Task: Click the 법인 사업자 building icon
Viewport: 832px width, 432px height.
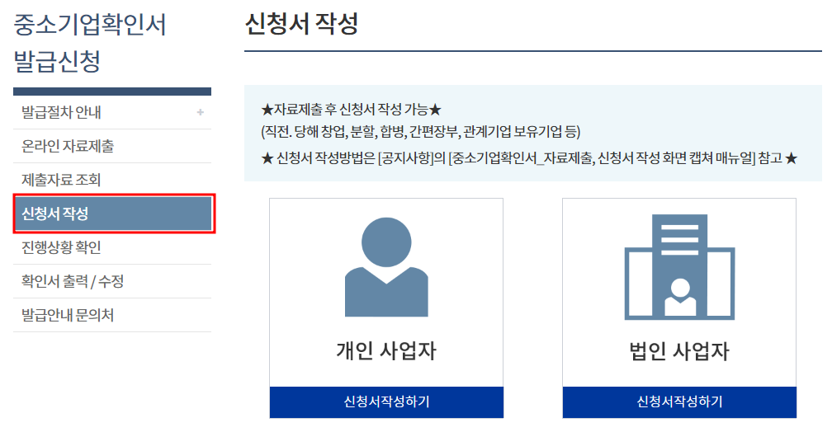Action: click(679, 267)
